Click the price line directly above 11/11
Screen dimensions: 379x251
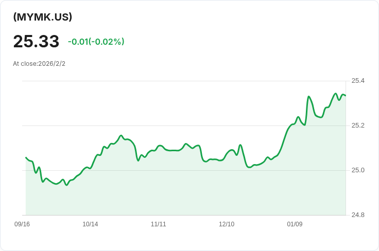[x=159, y=146]
